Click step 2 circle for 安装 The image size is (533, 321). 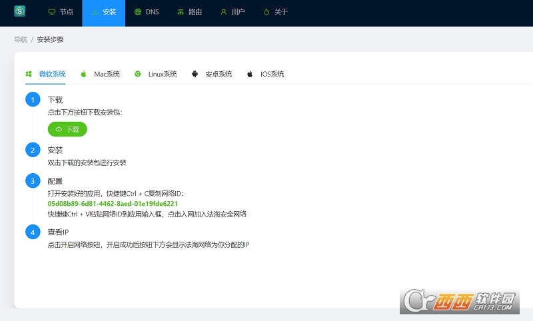(x=33, y=150)
